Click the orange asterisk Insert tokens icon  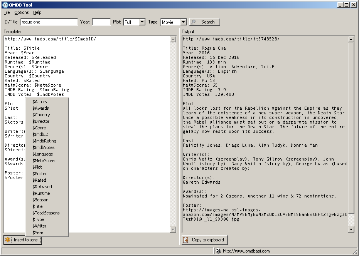click(8, 240)
